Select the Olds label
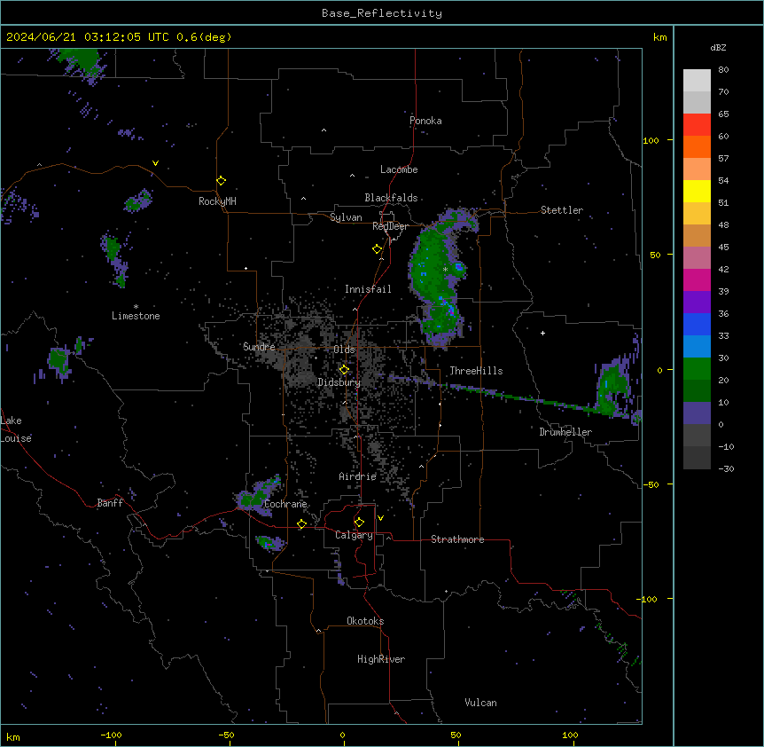Screen dimensions: 764x747 point(344,350)
